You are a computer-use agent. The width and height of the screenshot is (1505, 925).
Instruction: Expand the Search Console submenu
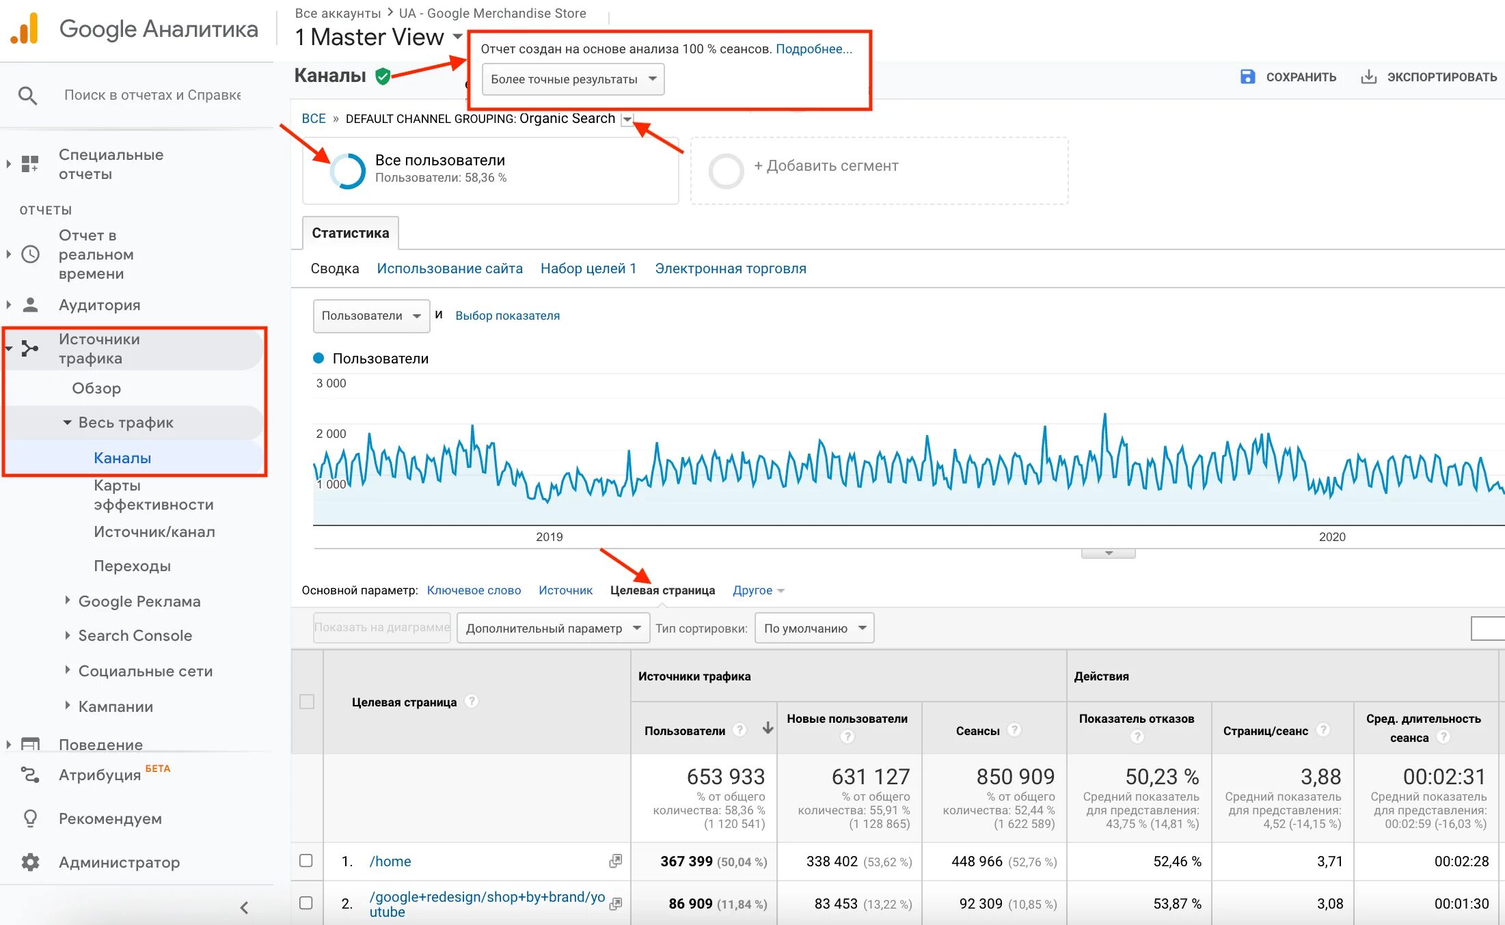pyautogui.click(x=68, y=635)
